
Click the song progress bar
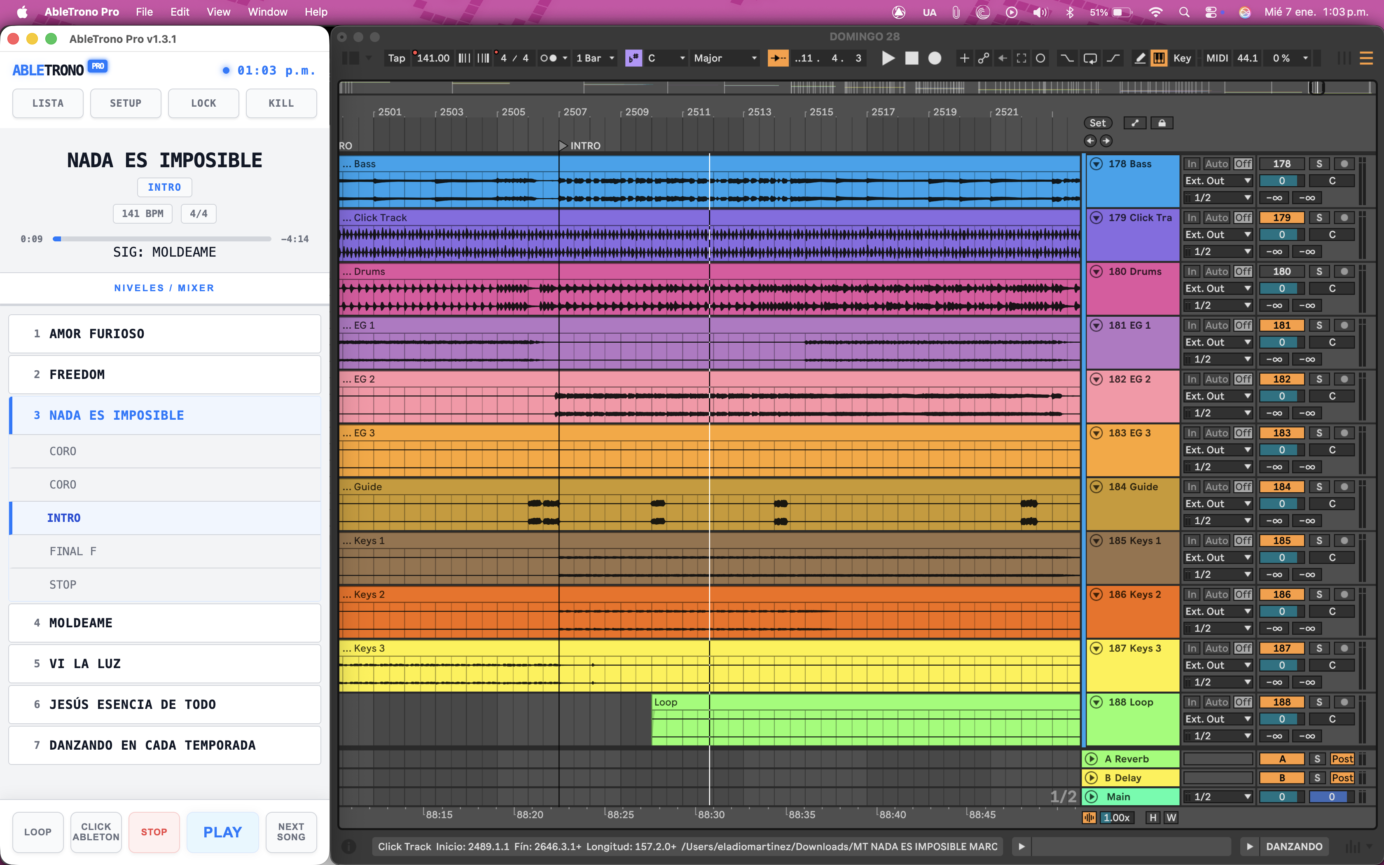tap(162, 238)
